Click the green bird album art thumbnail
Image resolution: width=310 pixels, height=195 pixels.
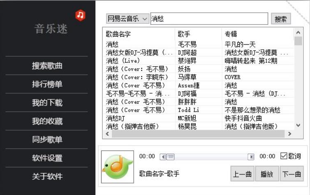118,167
